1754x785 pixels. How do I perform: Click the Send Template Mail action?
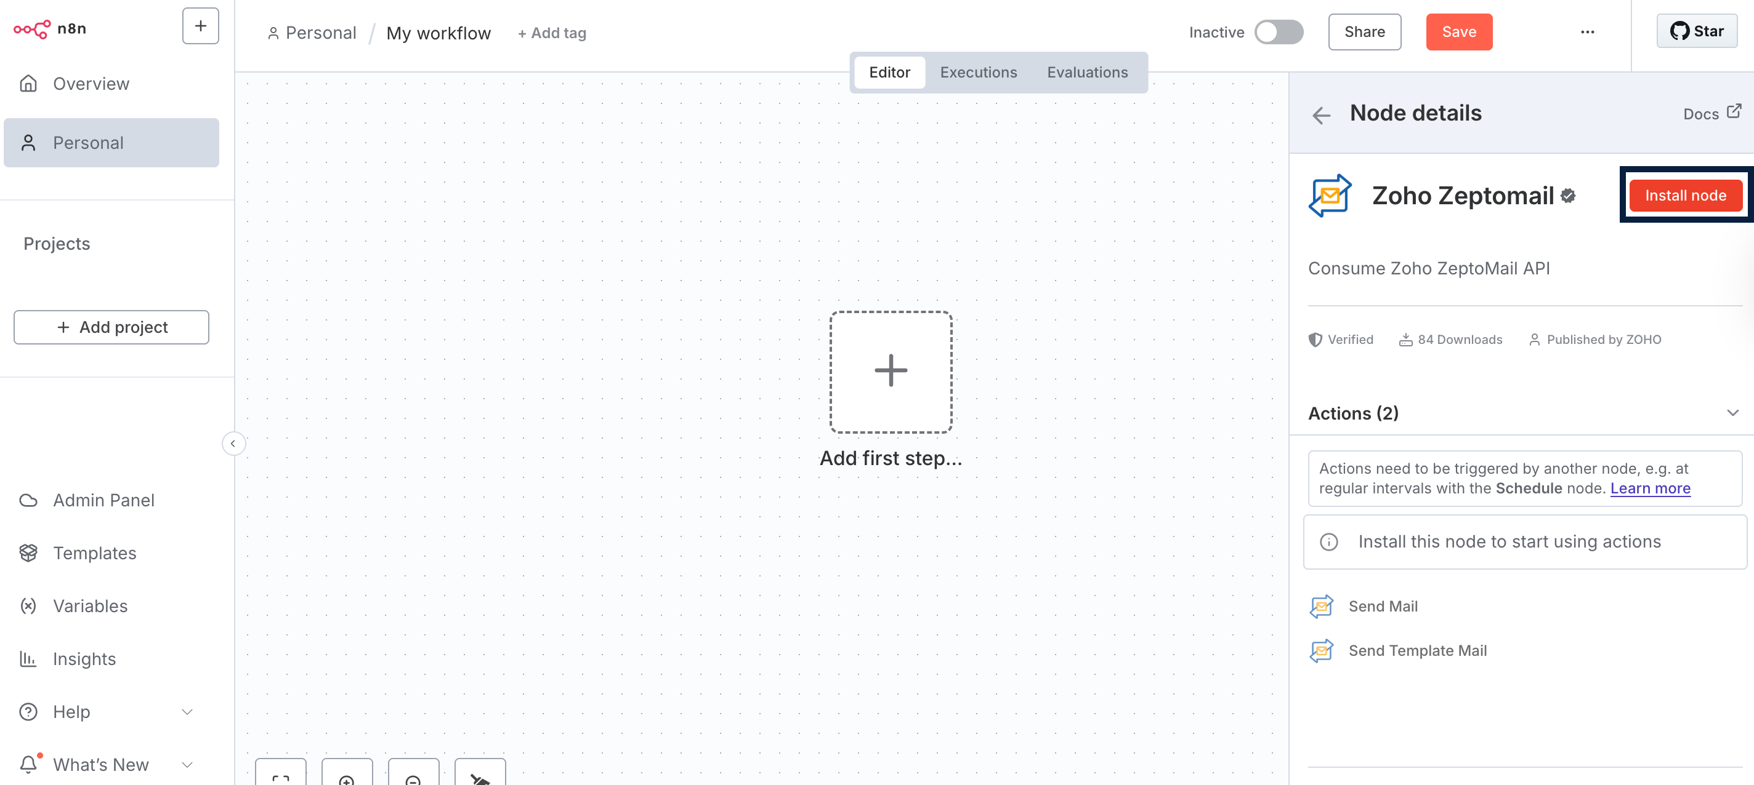click(x=1417, y=650)
